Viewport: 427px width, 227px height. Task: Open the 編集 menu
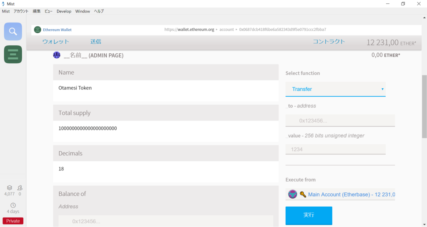point(37,11)
